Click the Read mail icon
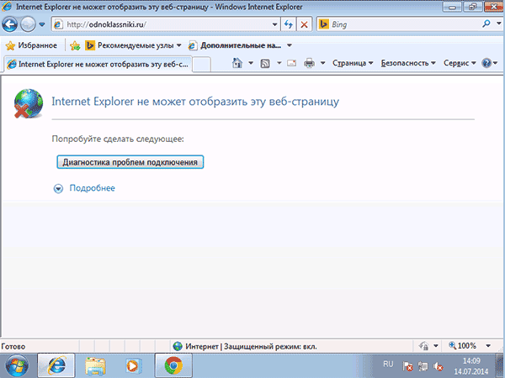The image size is (505, 378). coord(291,63)
